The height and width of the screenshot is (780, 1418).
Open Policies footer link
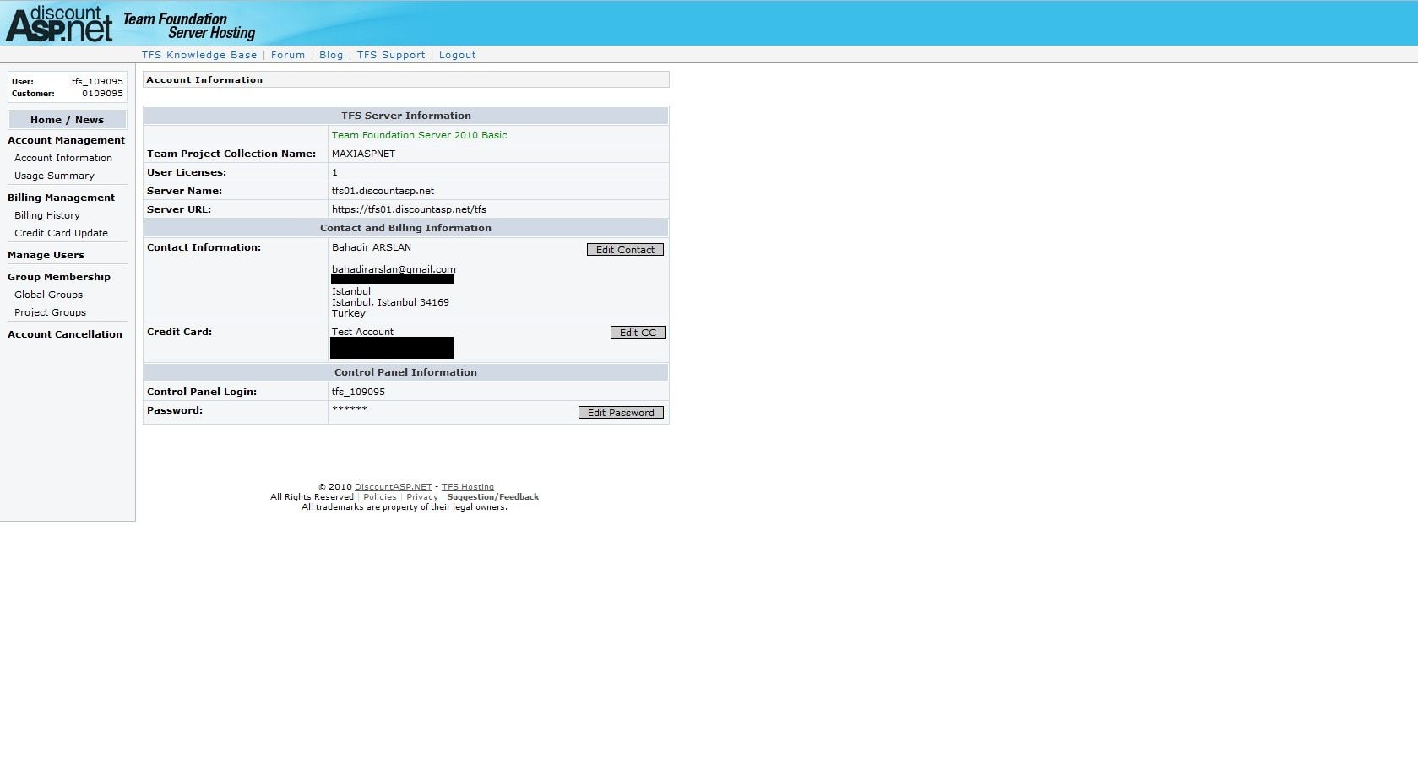(380, 497)
